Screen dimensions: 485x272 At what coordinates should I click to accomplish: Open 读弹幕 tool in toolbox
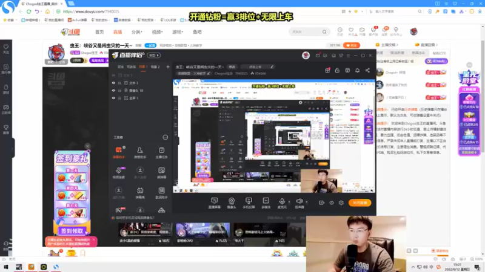161,173
